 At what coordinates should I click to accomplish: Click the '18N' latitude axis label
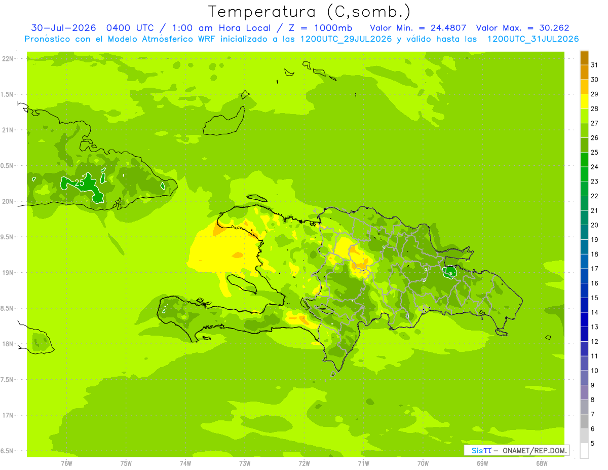[x=8, y=344]
